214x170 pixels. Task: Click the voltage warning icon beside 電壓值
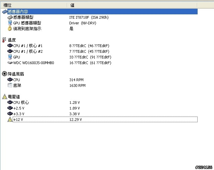click(4, 97)
